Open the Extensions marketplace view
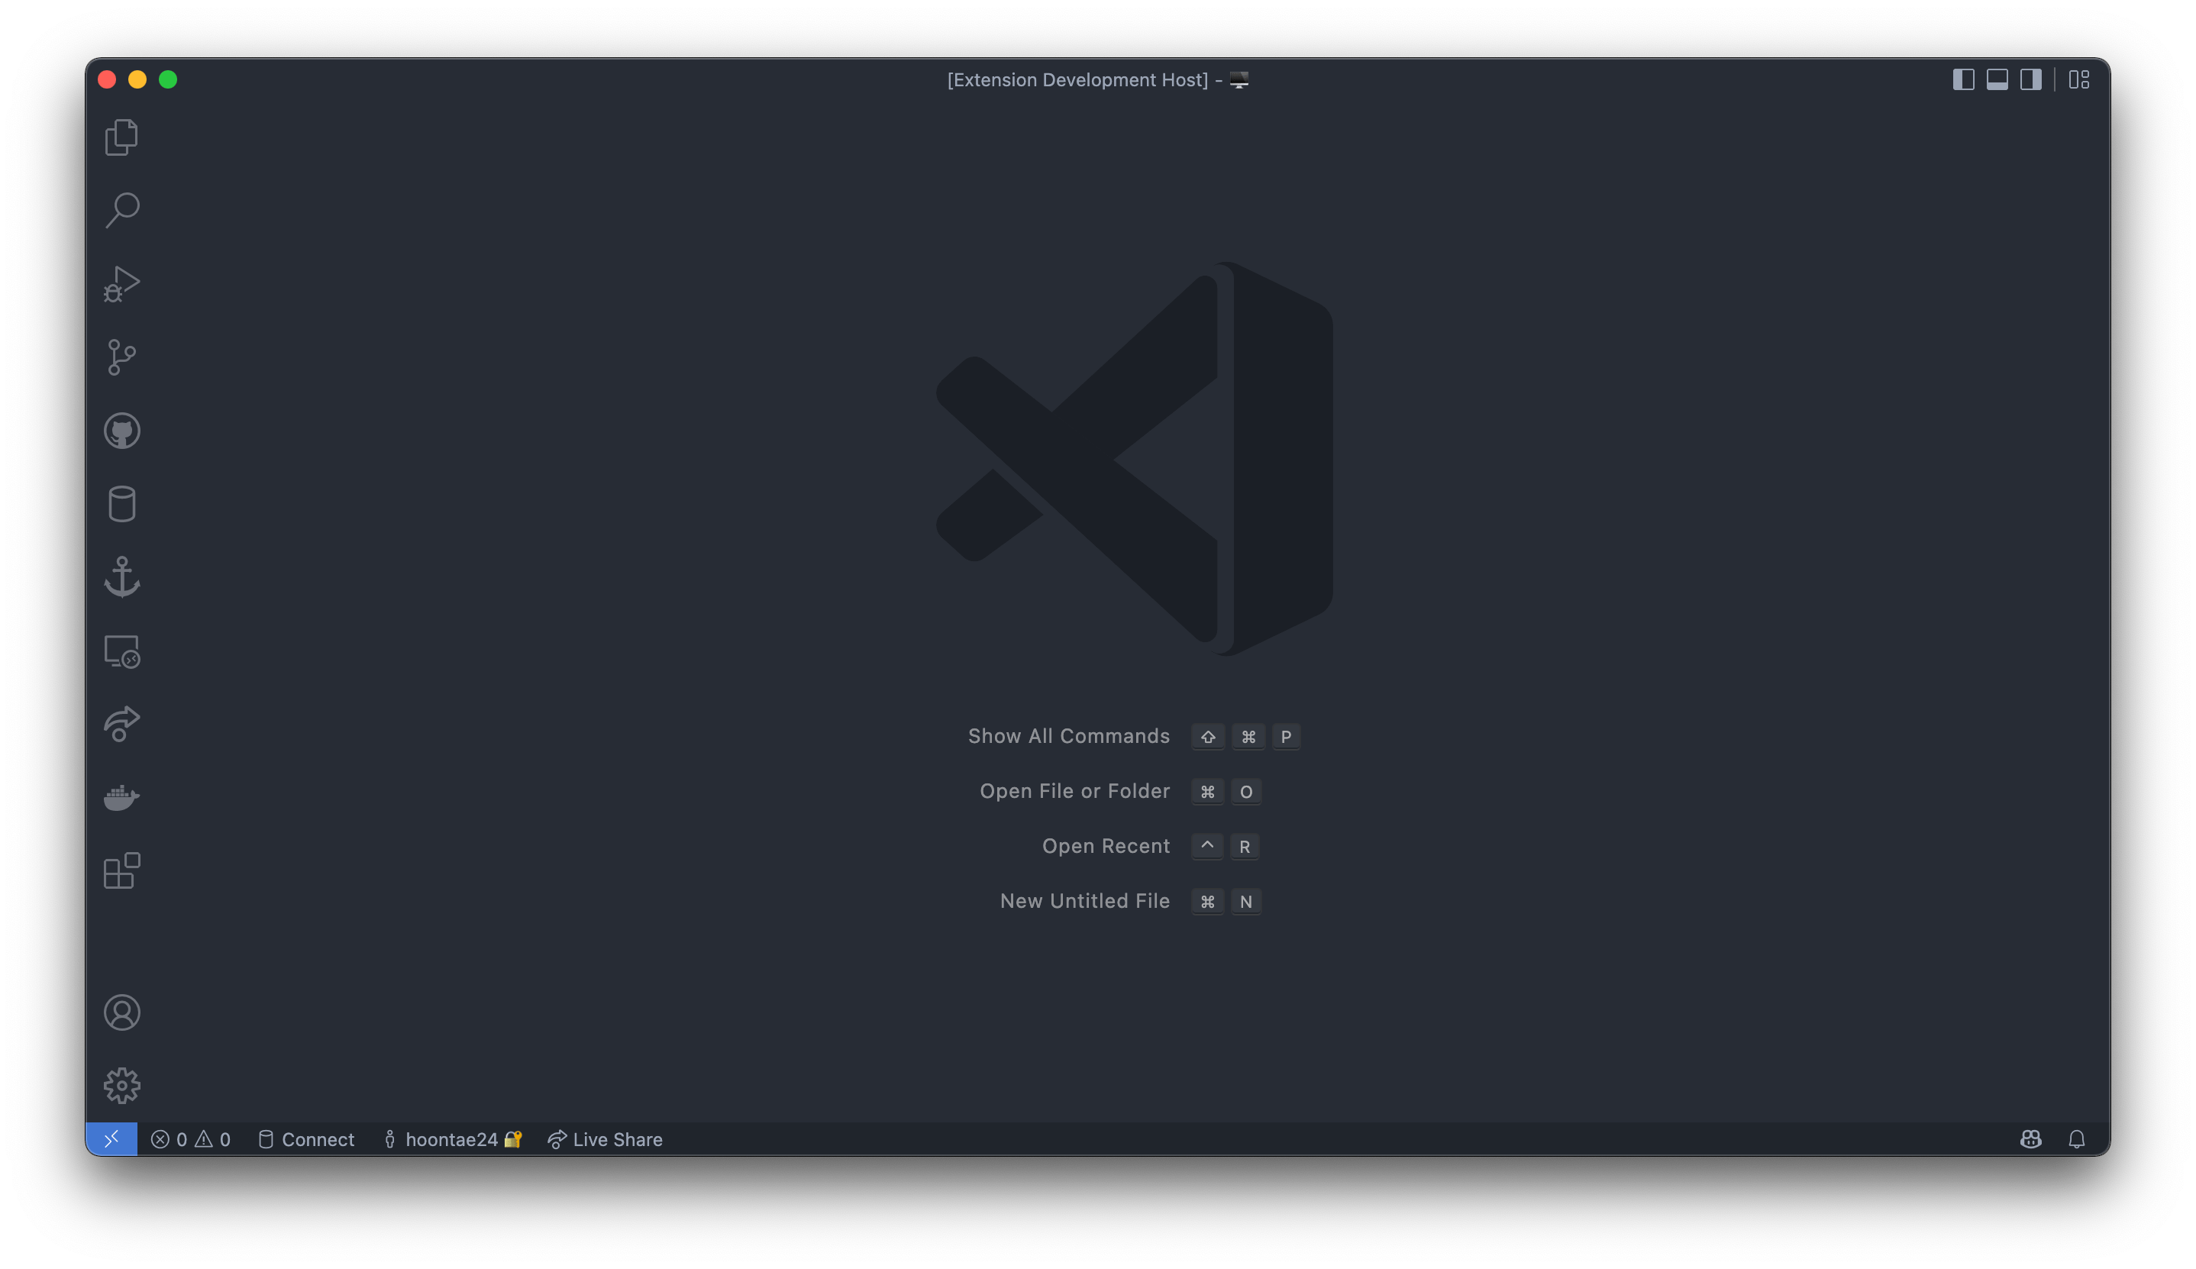The image size is (2196, 1269). pos(122,869)
